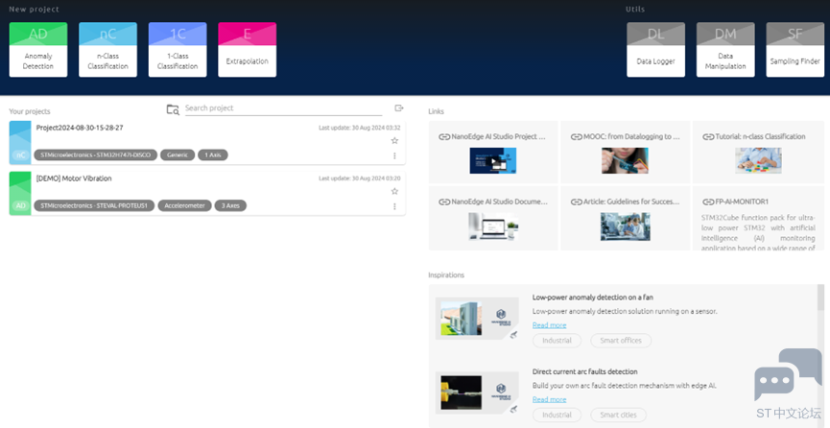This screenshot has height=428, width=830.
Task: Focus the Search project field
Action: point(283,108)
